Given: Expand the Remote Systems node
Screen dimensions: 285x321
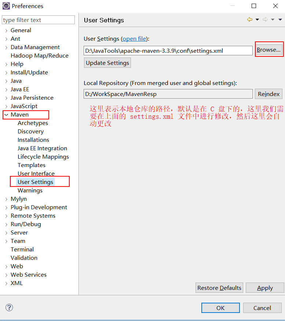Looking at the screenshot, I should (x=6, y=216).
